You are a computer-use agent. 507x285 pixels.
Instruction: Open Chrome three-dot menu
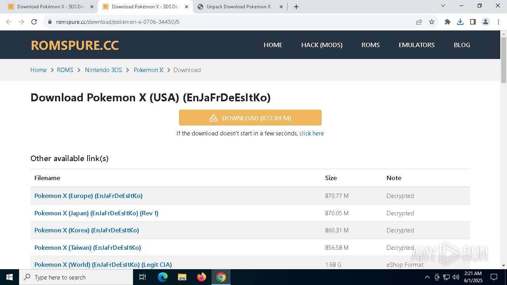coord(498,22)
